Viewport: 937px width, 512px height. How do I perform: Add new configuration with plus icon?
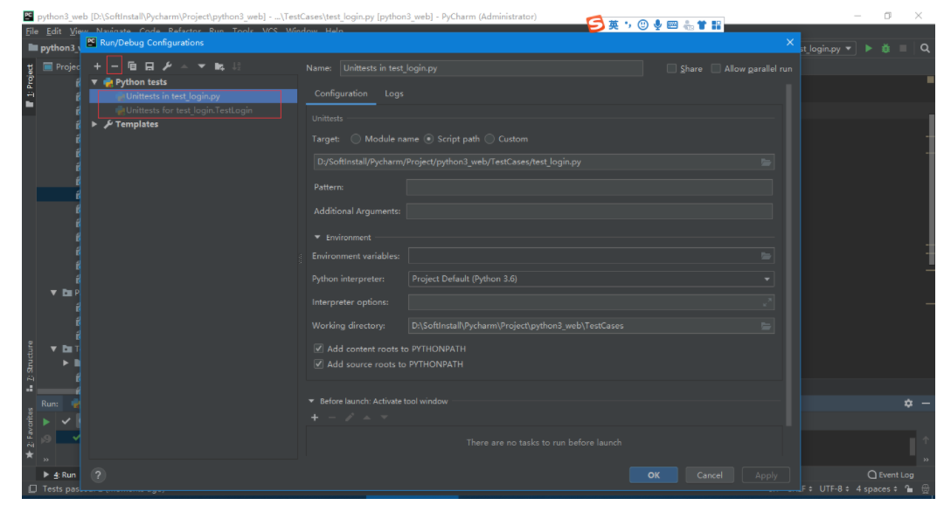pyautogui.click(x=97, y=66)
